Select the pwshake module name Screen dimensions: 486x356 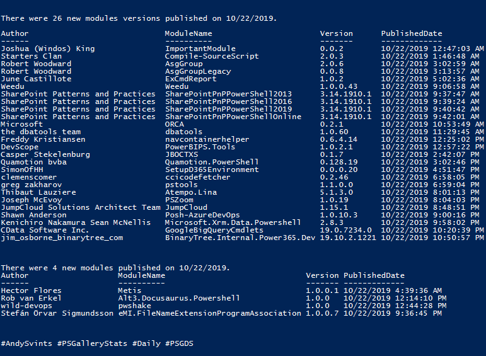134,306
